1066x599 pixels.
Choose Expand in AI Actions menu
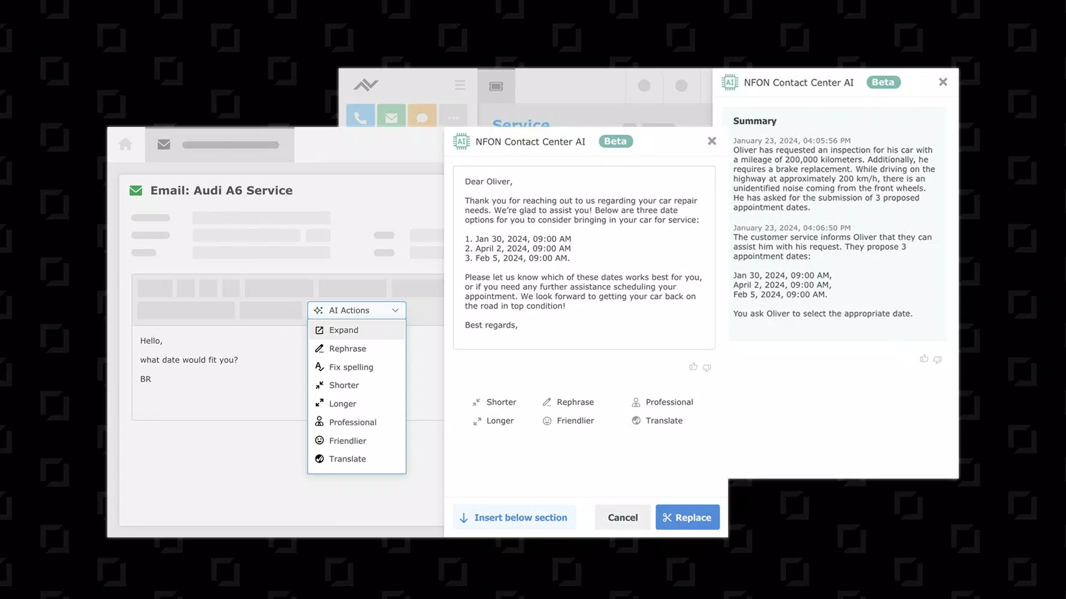click(x=357, y=330)
